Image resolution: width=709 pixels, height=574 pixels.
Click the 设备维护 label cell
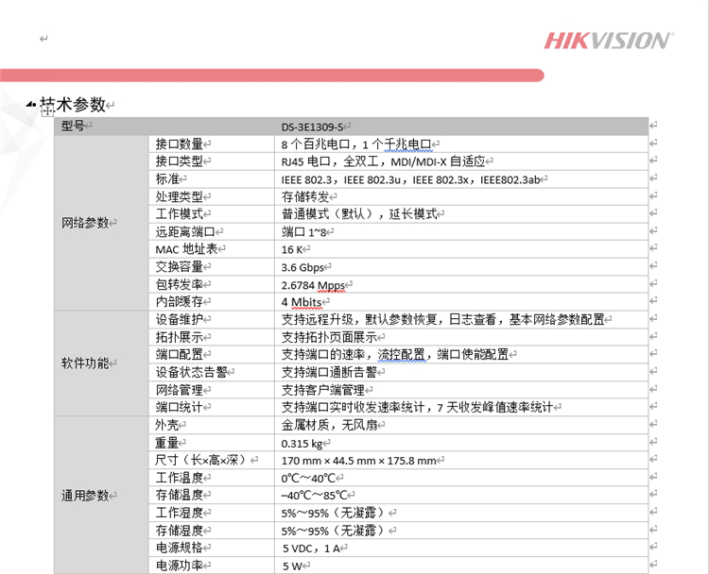[x=211, y=319]
